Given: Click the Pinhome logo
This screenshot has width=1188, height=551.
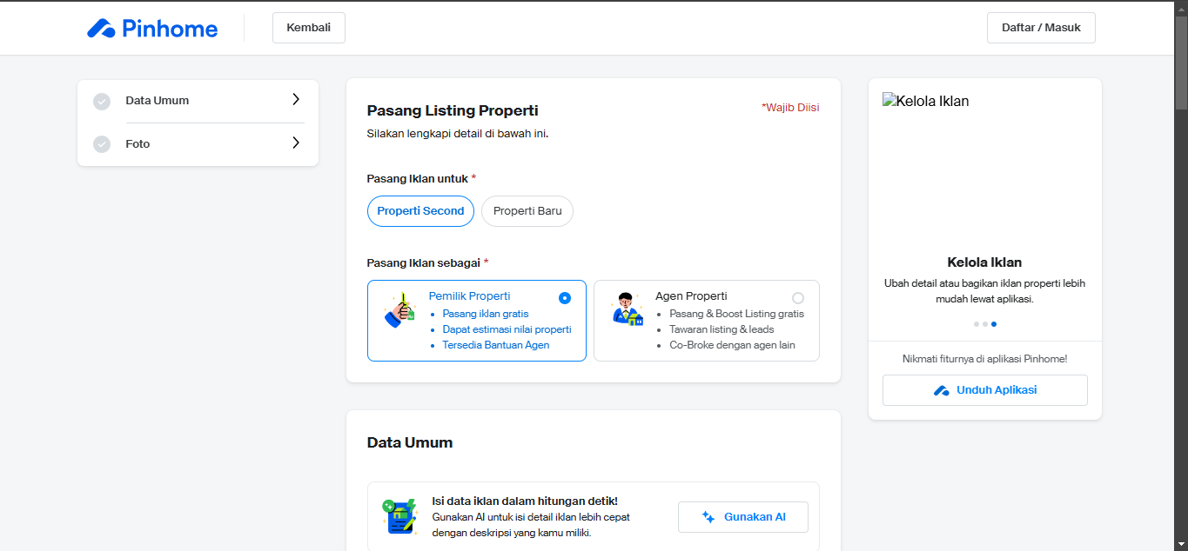Looking at the screenshot, I should 152,29.
